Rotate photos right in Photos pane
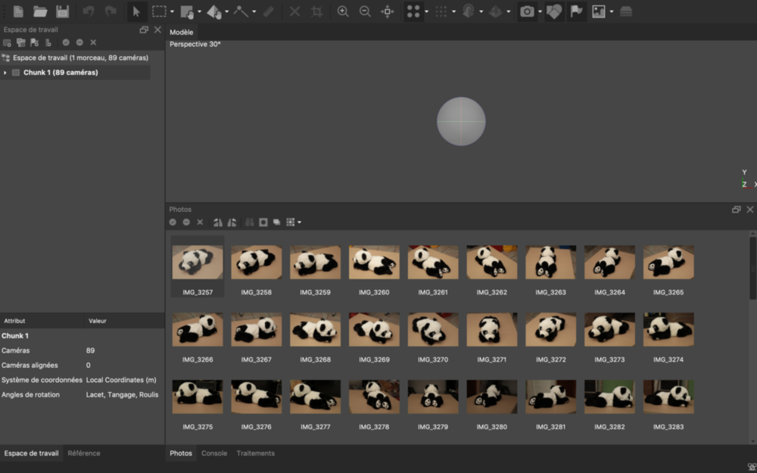 tap(218, 222)
